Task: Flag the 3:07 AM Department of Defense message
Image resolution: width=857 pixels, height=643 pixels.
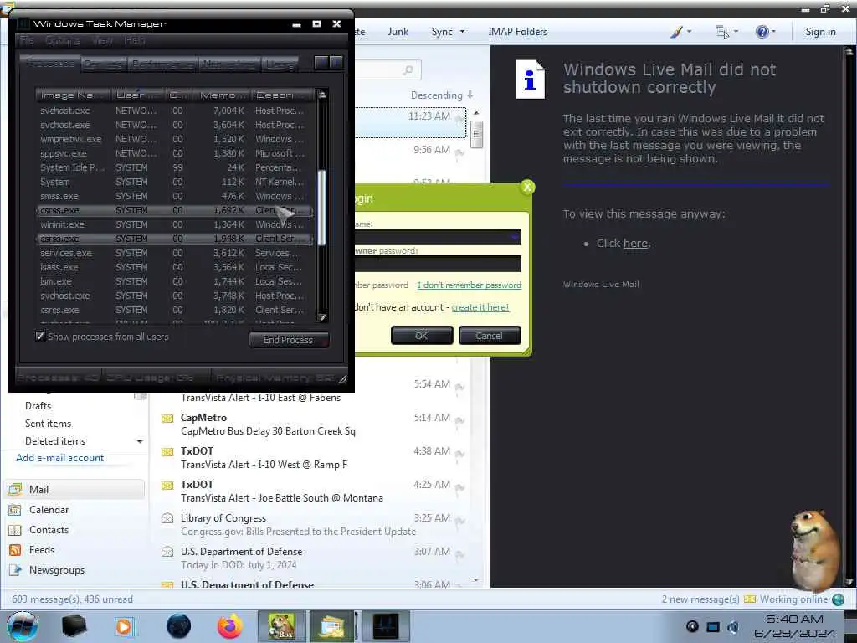Action: (x=459, y=554)
